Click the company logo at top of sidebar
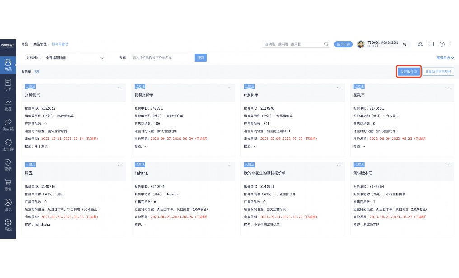Viewport: 459px width, 278px height. click(x=8, y=45)
